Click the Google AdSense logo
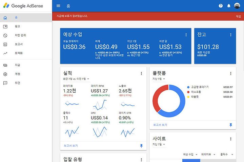Viewport: 244px width, 162px height. [23, 6]
